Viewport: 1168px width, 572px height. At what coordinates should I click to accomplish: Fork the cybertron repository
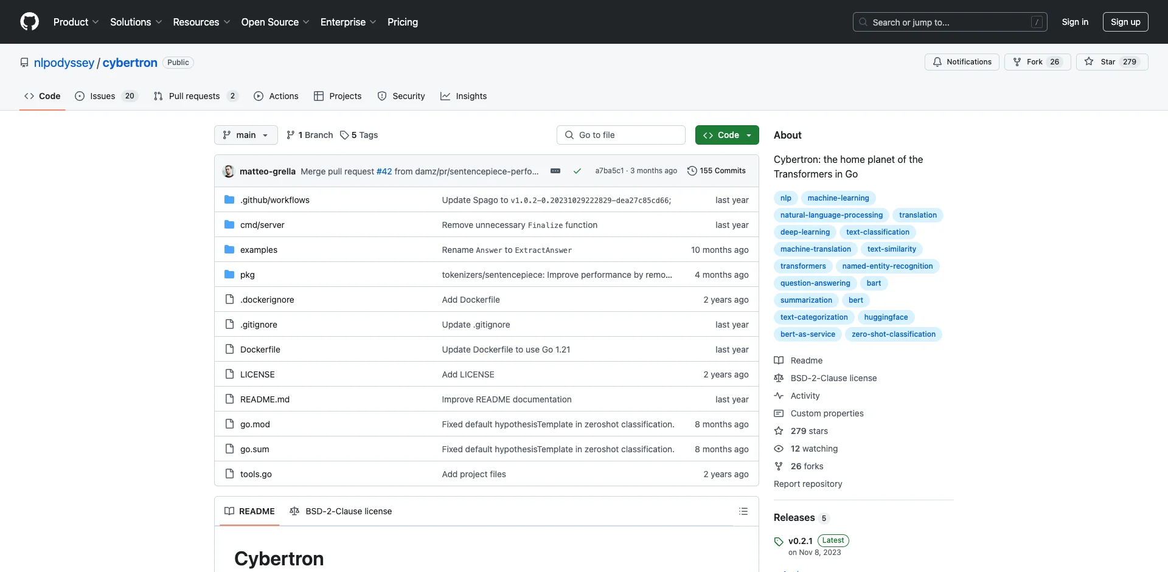tap(1037, 62)
